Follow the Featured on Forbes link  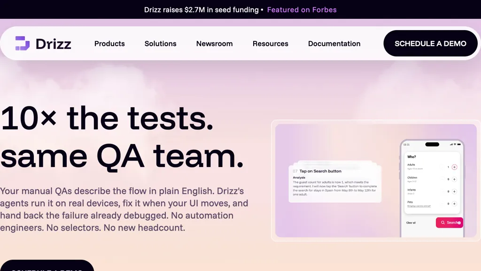302,10
